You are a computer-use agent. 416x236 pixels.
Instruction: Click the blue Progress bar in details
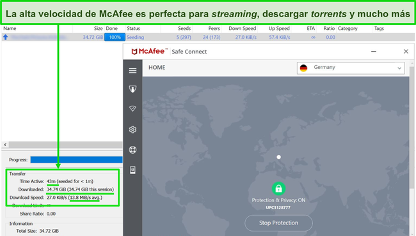[76, 159]
